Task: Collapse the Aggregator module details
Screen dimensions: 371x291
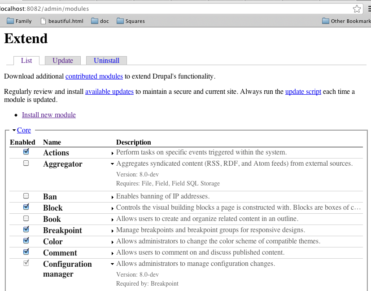Action: tap(112, 163)
